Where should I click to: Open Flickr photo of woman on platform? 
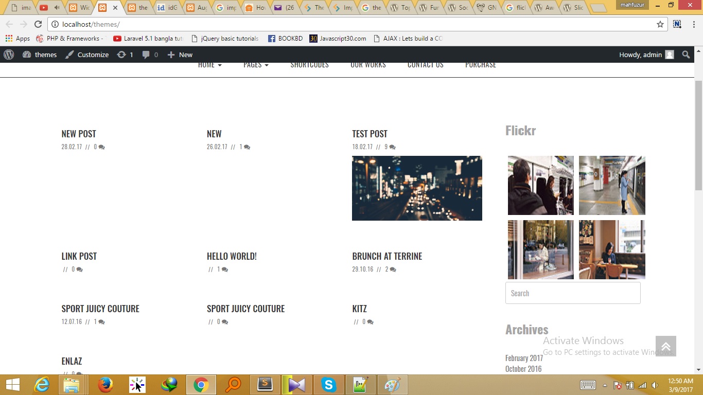[x=612, y=185]
